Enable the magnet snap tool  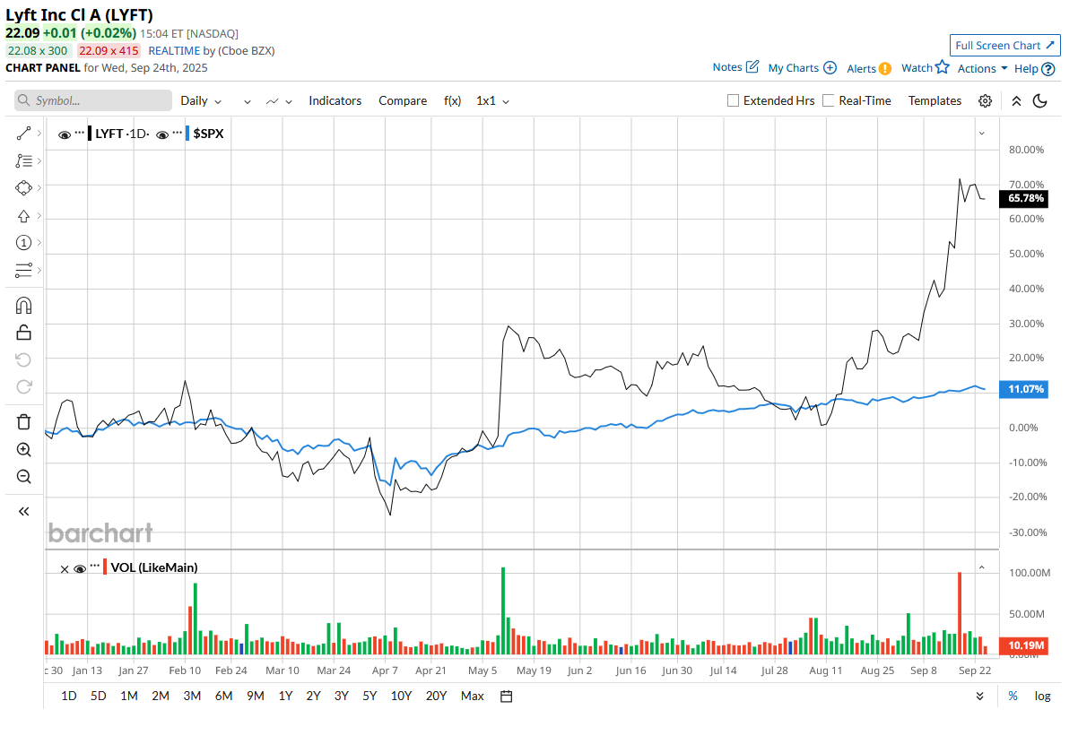24,306
